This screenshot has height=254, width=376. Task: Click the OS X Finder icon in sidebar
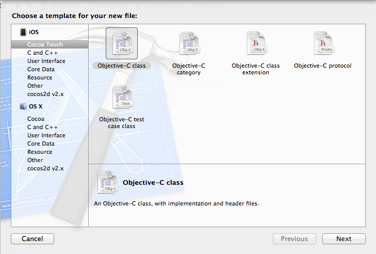pos(23,106)
